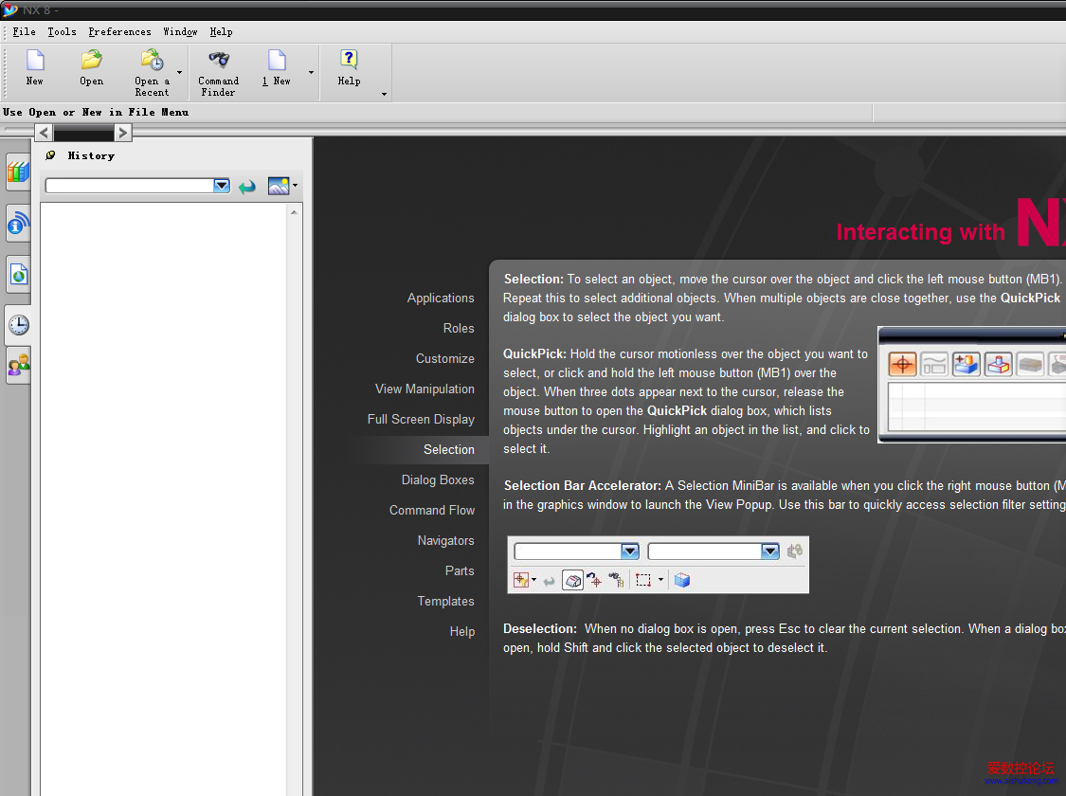The height and width of the screenshot is (796, 1066).
Task: Go to the View Manipulation topic
Action: pos(425,389)
